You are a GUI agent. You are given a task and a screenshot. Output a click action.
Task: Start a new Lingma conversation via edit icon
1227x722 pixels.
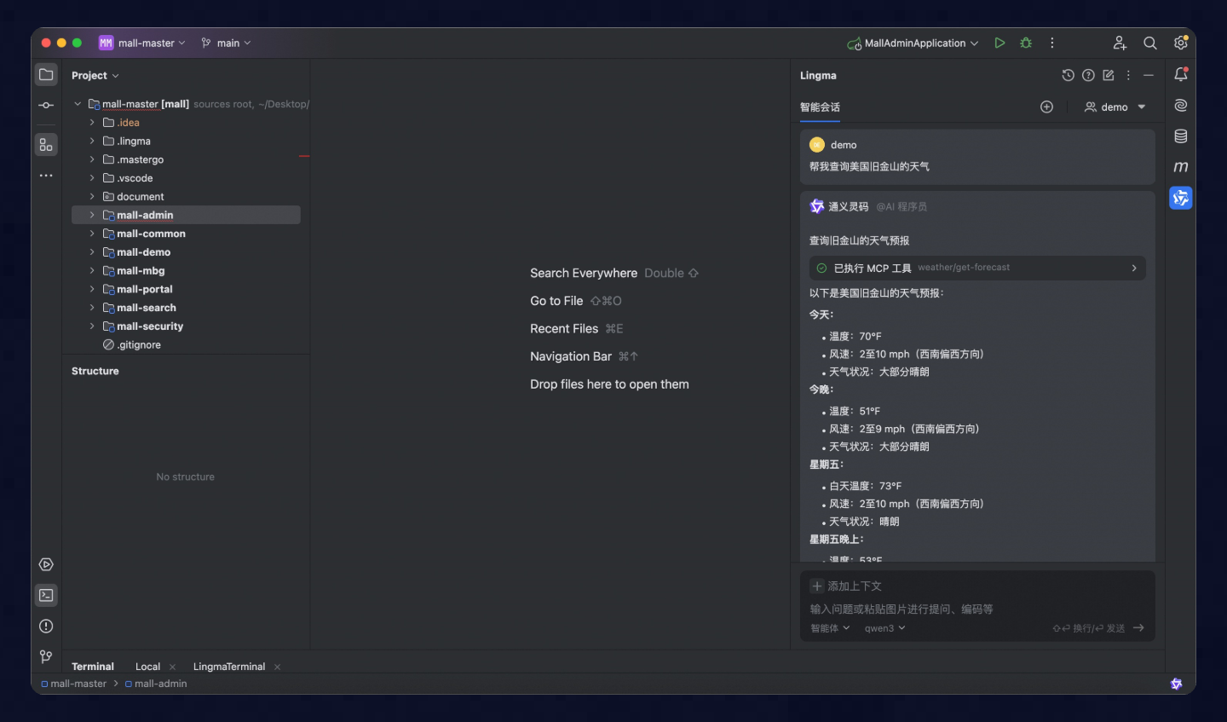[x=1108, y=75]
